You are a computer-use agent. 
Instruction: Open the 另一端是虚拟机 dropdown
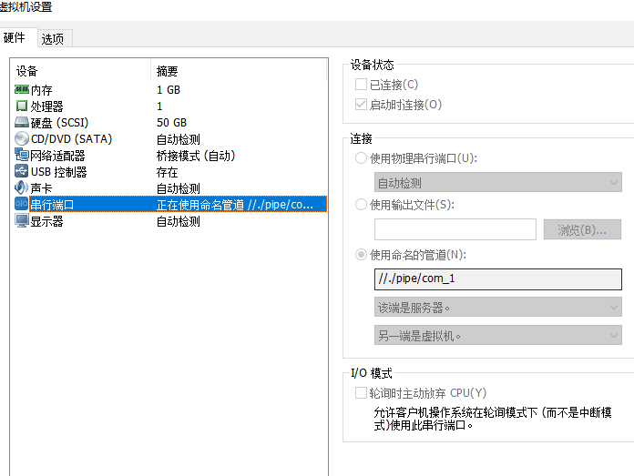coord(497,335)
